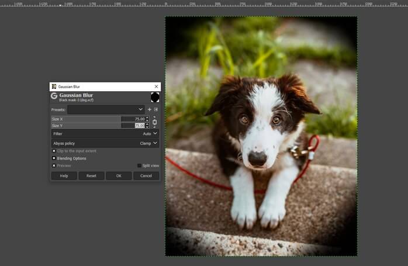
Task: Disable the Preview checkbox
Action: [54, 165]
